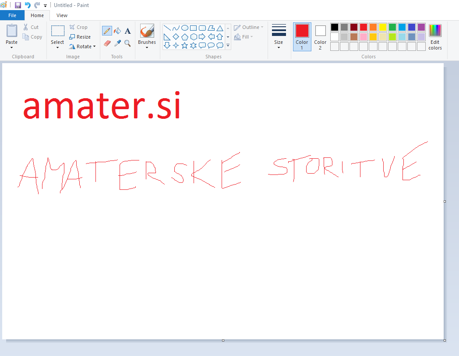This screenshot has height=356, width=459.
Task: Pick the purple color swatch
Action: 421,27
